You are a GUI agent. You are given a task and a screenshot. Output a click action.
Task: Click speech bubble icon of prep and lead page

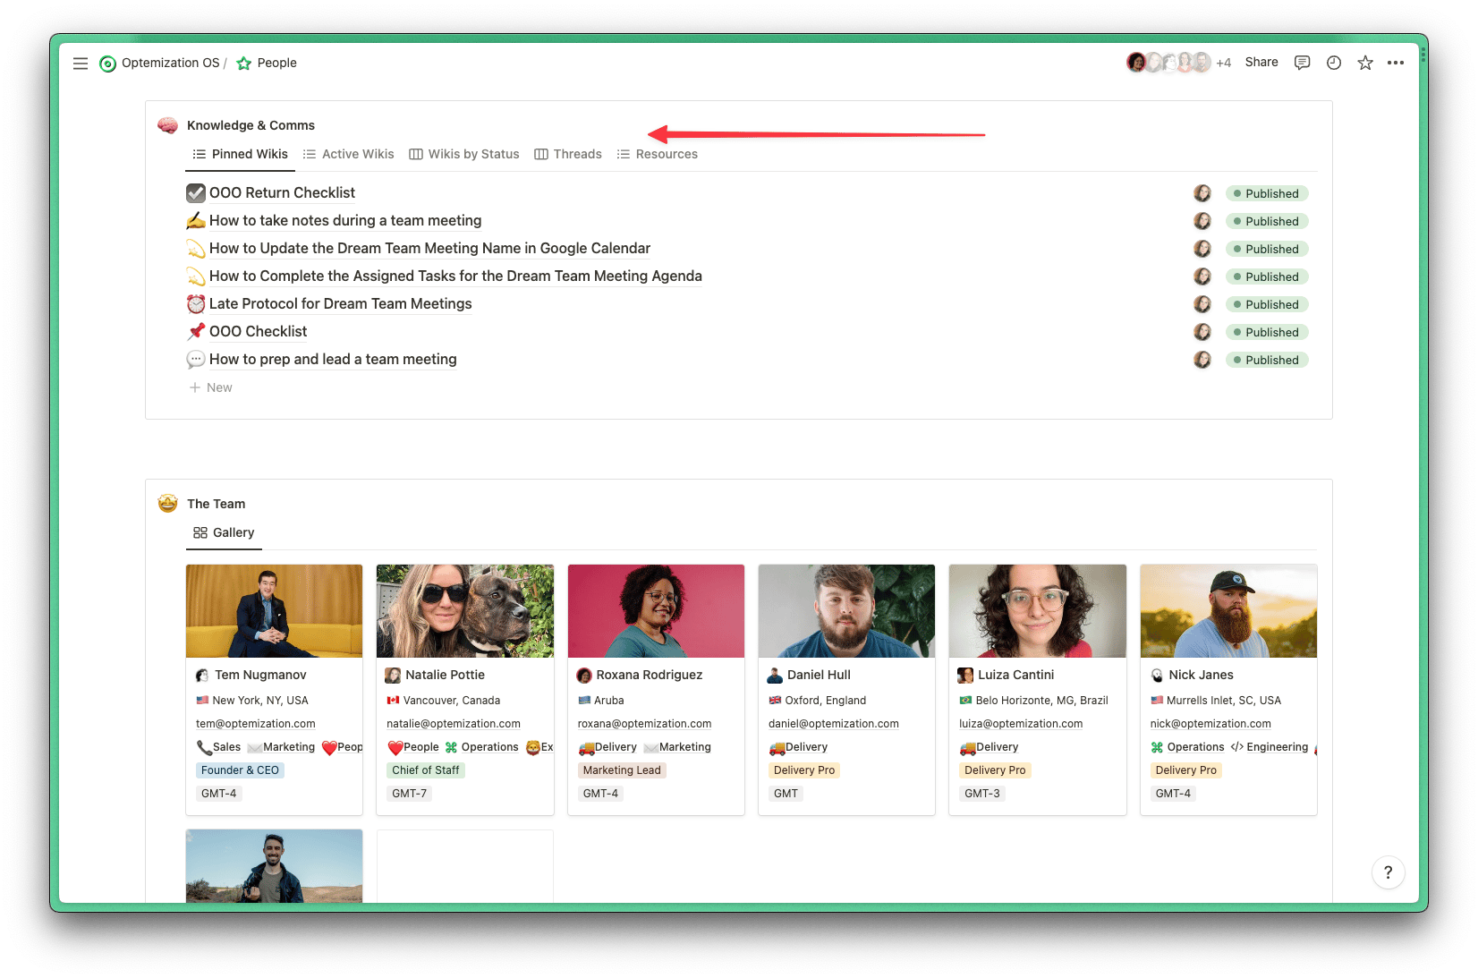(196, 360)
